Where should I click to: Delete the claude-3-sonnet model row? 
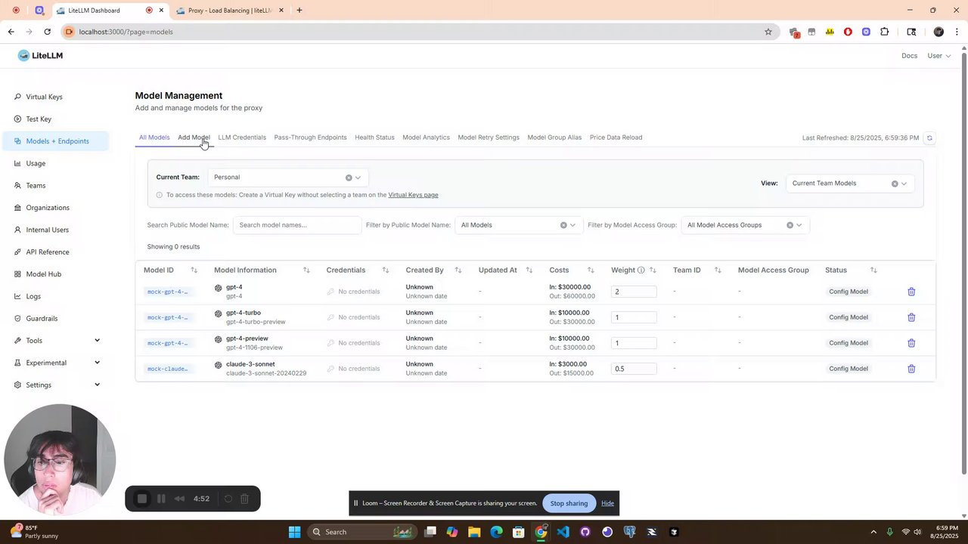point(911,369)
